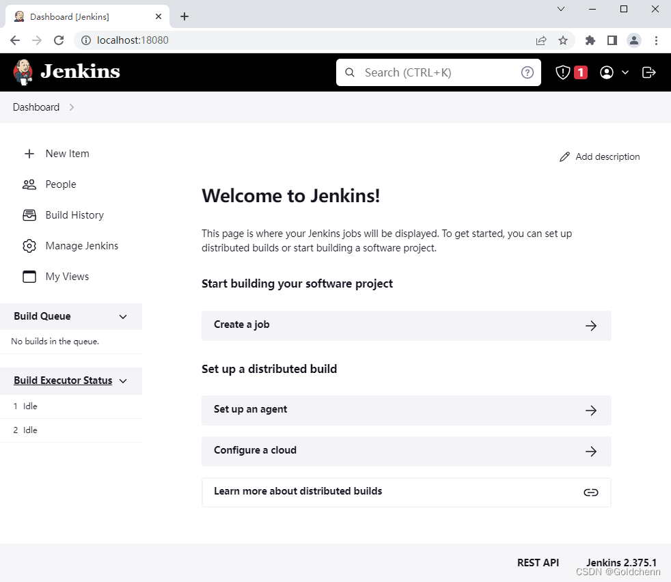Viewport: 671px width, 582px height.
Task: Open My Views from the sidebar
Action: 66,276
